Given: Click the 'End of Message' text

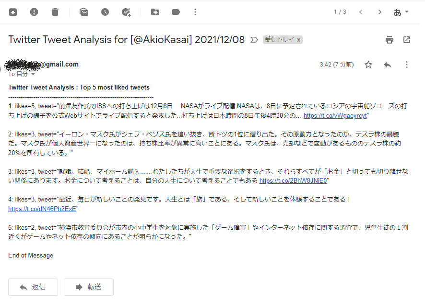Looking at the screenshot, I should click(31, 255).
